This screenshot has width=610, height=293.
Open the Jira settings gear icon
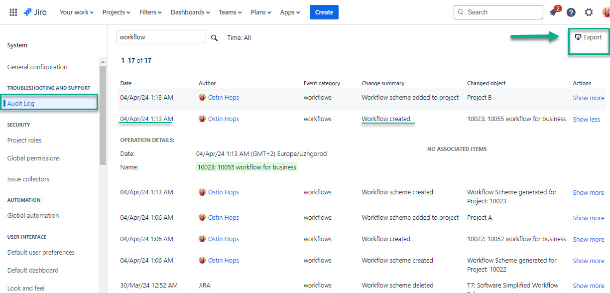click(589, 12)
